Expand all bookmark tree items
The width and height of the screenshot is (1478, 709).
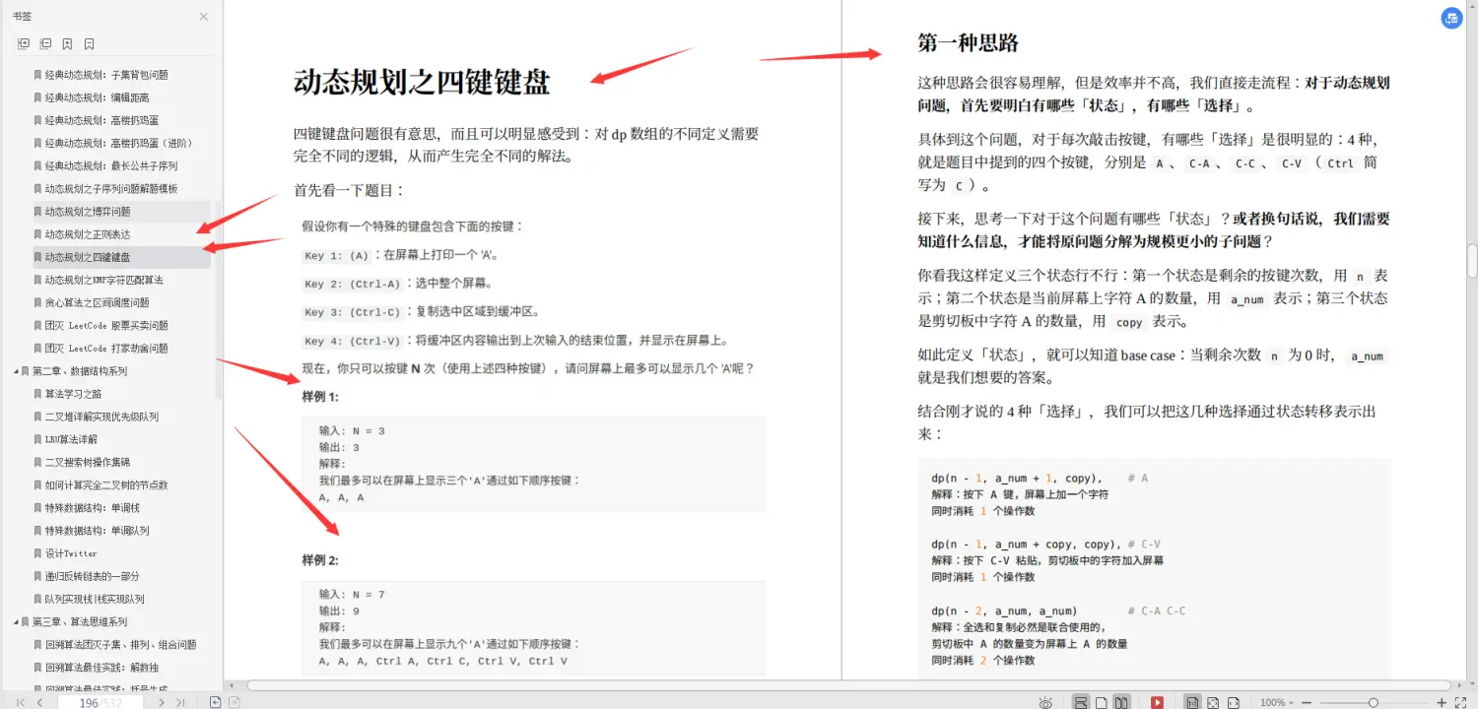[x=22, y=43]
